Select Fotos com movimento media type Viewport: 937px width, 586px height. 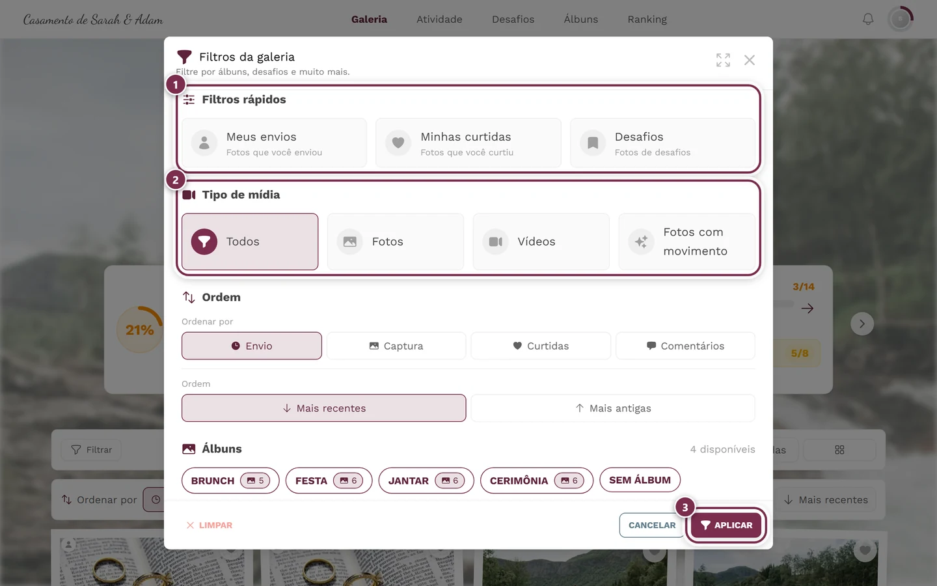(x=687, y=242)
